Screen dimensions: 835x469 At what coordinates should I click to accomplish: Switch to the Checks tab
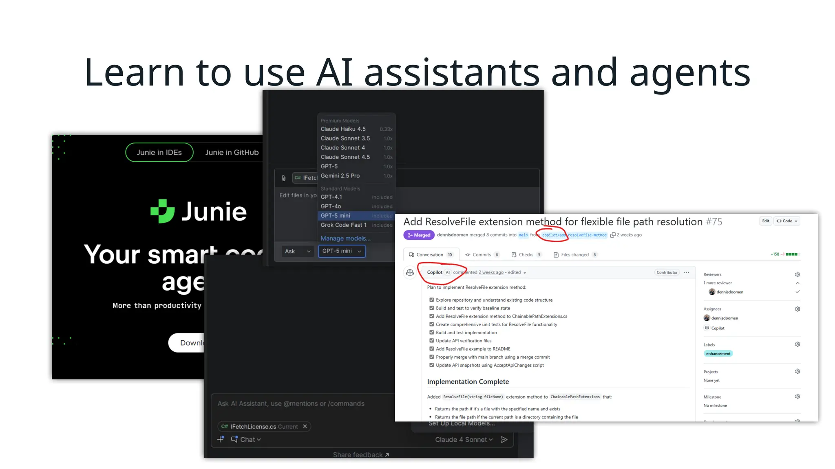click(x=526, y=255)
